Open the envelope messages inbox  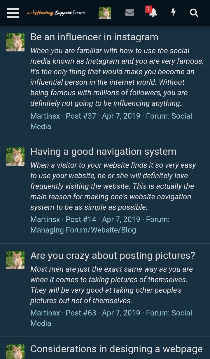tap(130, 13)
